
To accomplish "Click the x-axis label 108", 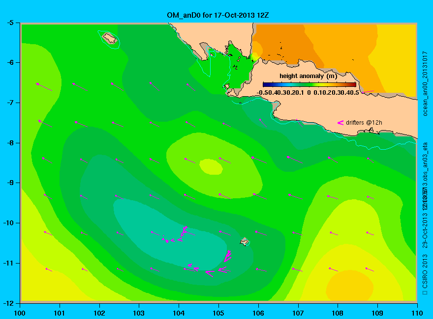I will point(338,313).
